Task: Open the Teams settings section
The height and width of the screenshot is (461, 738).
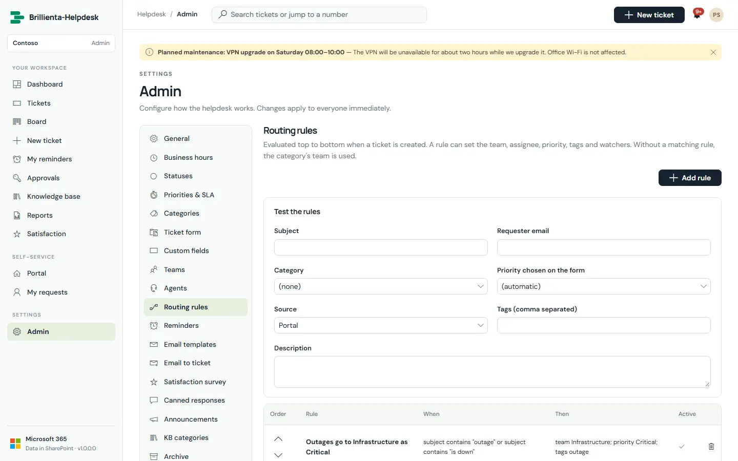Action: (196, 270)
